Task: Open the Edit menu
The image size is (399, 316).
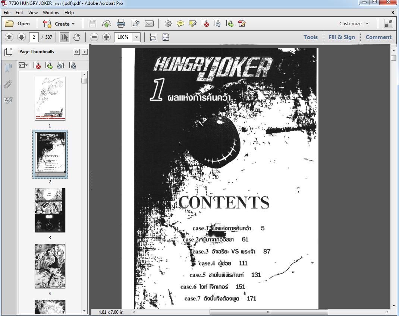Action: (19, 12)
